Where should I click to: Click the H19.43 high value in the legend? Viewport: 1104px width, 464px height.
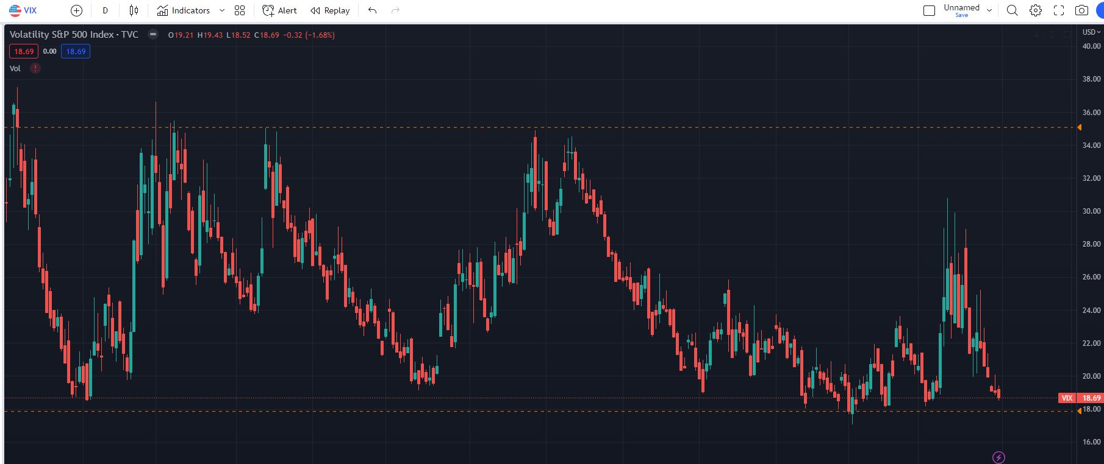(x=210, y=35)
